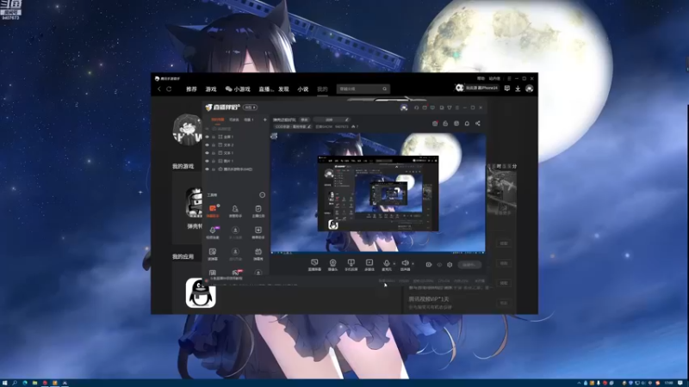Viewport: 689px width, 387px height.
Task: Add a 摄像头 camera source
Action: click(x=333, y=265)
